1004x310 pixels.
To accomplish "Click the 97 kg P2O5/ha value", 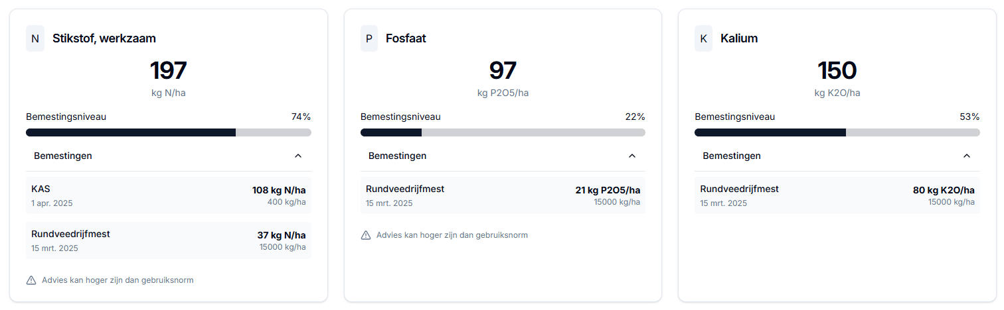I will (x=503, y=71).
